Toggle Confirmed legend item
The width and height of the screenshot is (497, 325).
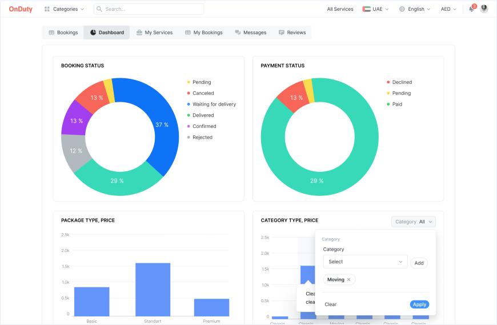(202, 126)
